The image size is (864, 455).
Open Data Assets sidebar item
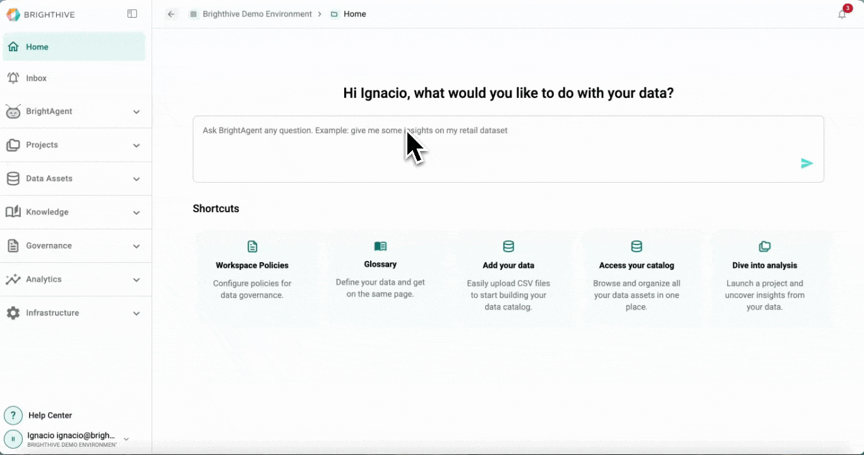pyautogui.click(x=49, y=178)
